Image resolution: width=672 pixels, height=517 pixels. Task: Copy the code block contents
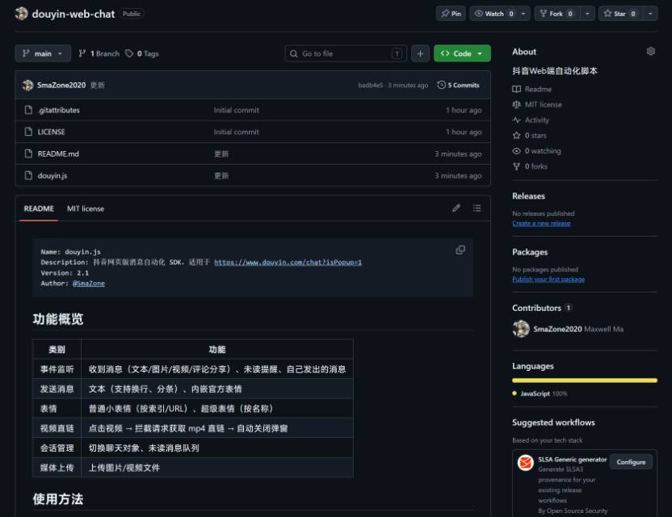(460, 250)
